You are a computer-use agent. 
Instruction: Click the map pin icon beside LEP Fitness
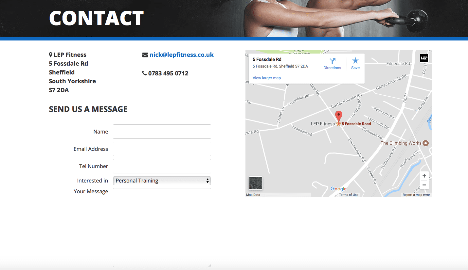click(x=51, y=55)
